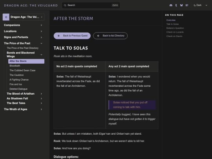
Task: Open the Bloodbath page in sidebar
Action: pyautogui.click(x=15, y=66)
